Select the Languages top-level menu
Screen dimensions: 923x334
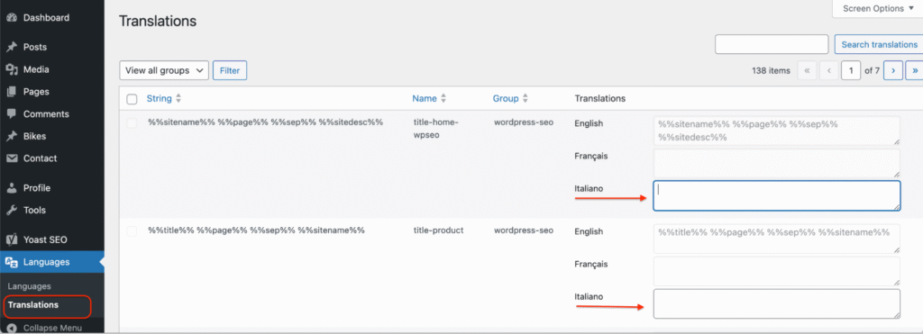(51, 262)
